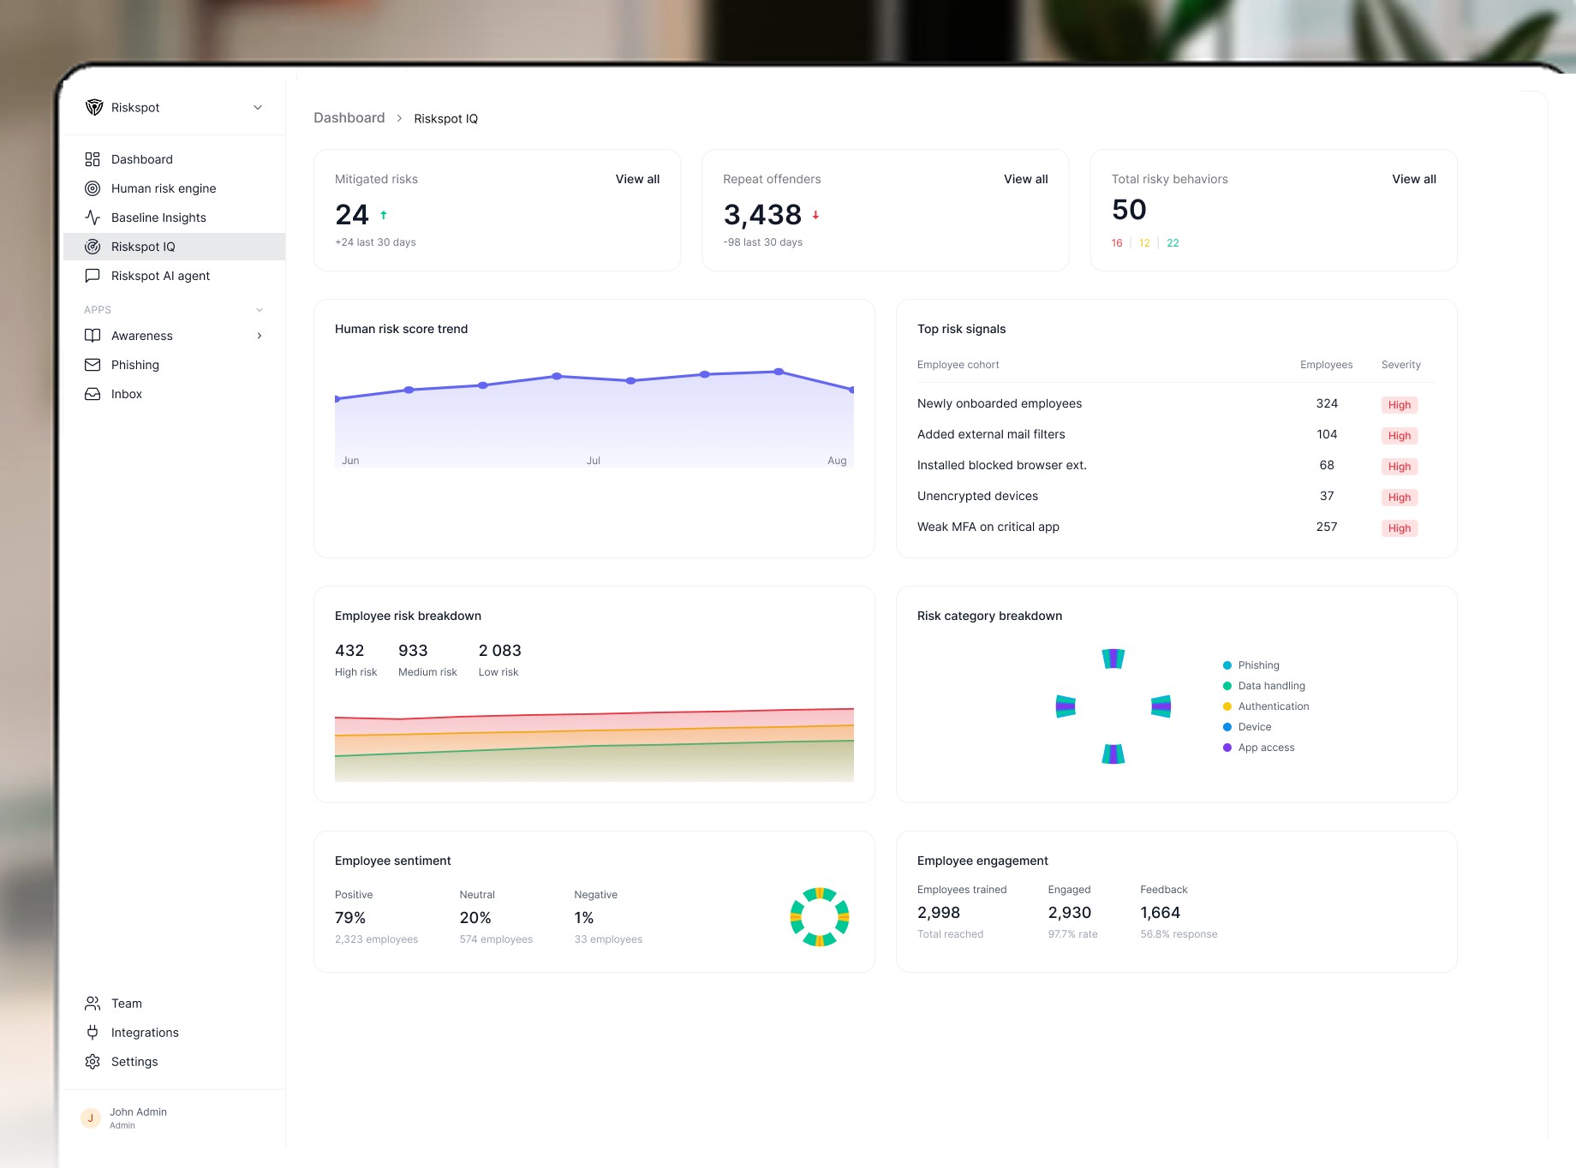Click the Riskspot IQ target icon
The image size is (1576, 1168).
(x=93, y=246)
